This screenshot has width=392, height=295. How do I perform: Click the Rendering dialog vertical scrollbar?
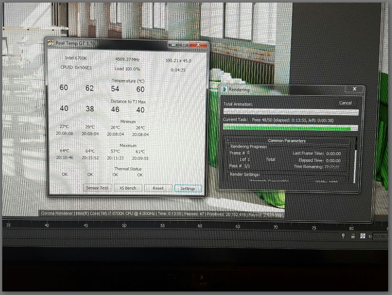coord(355,161)
